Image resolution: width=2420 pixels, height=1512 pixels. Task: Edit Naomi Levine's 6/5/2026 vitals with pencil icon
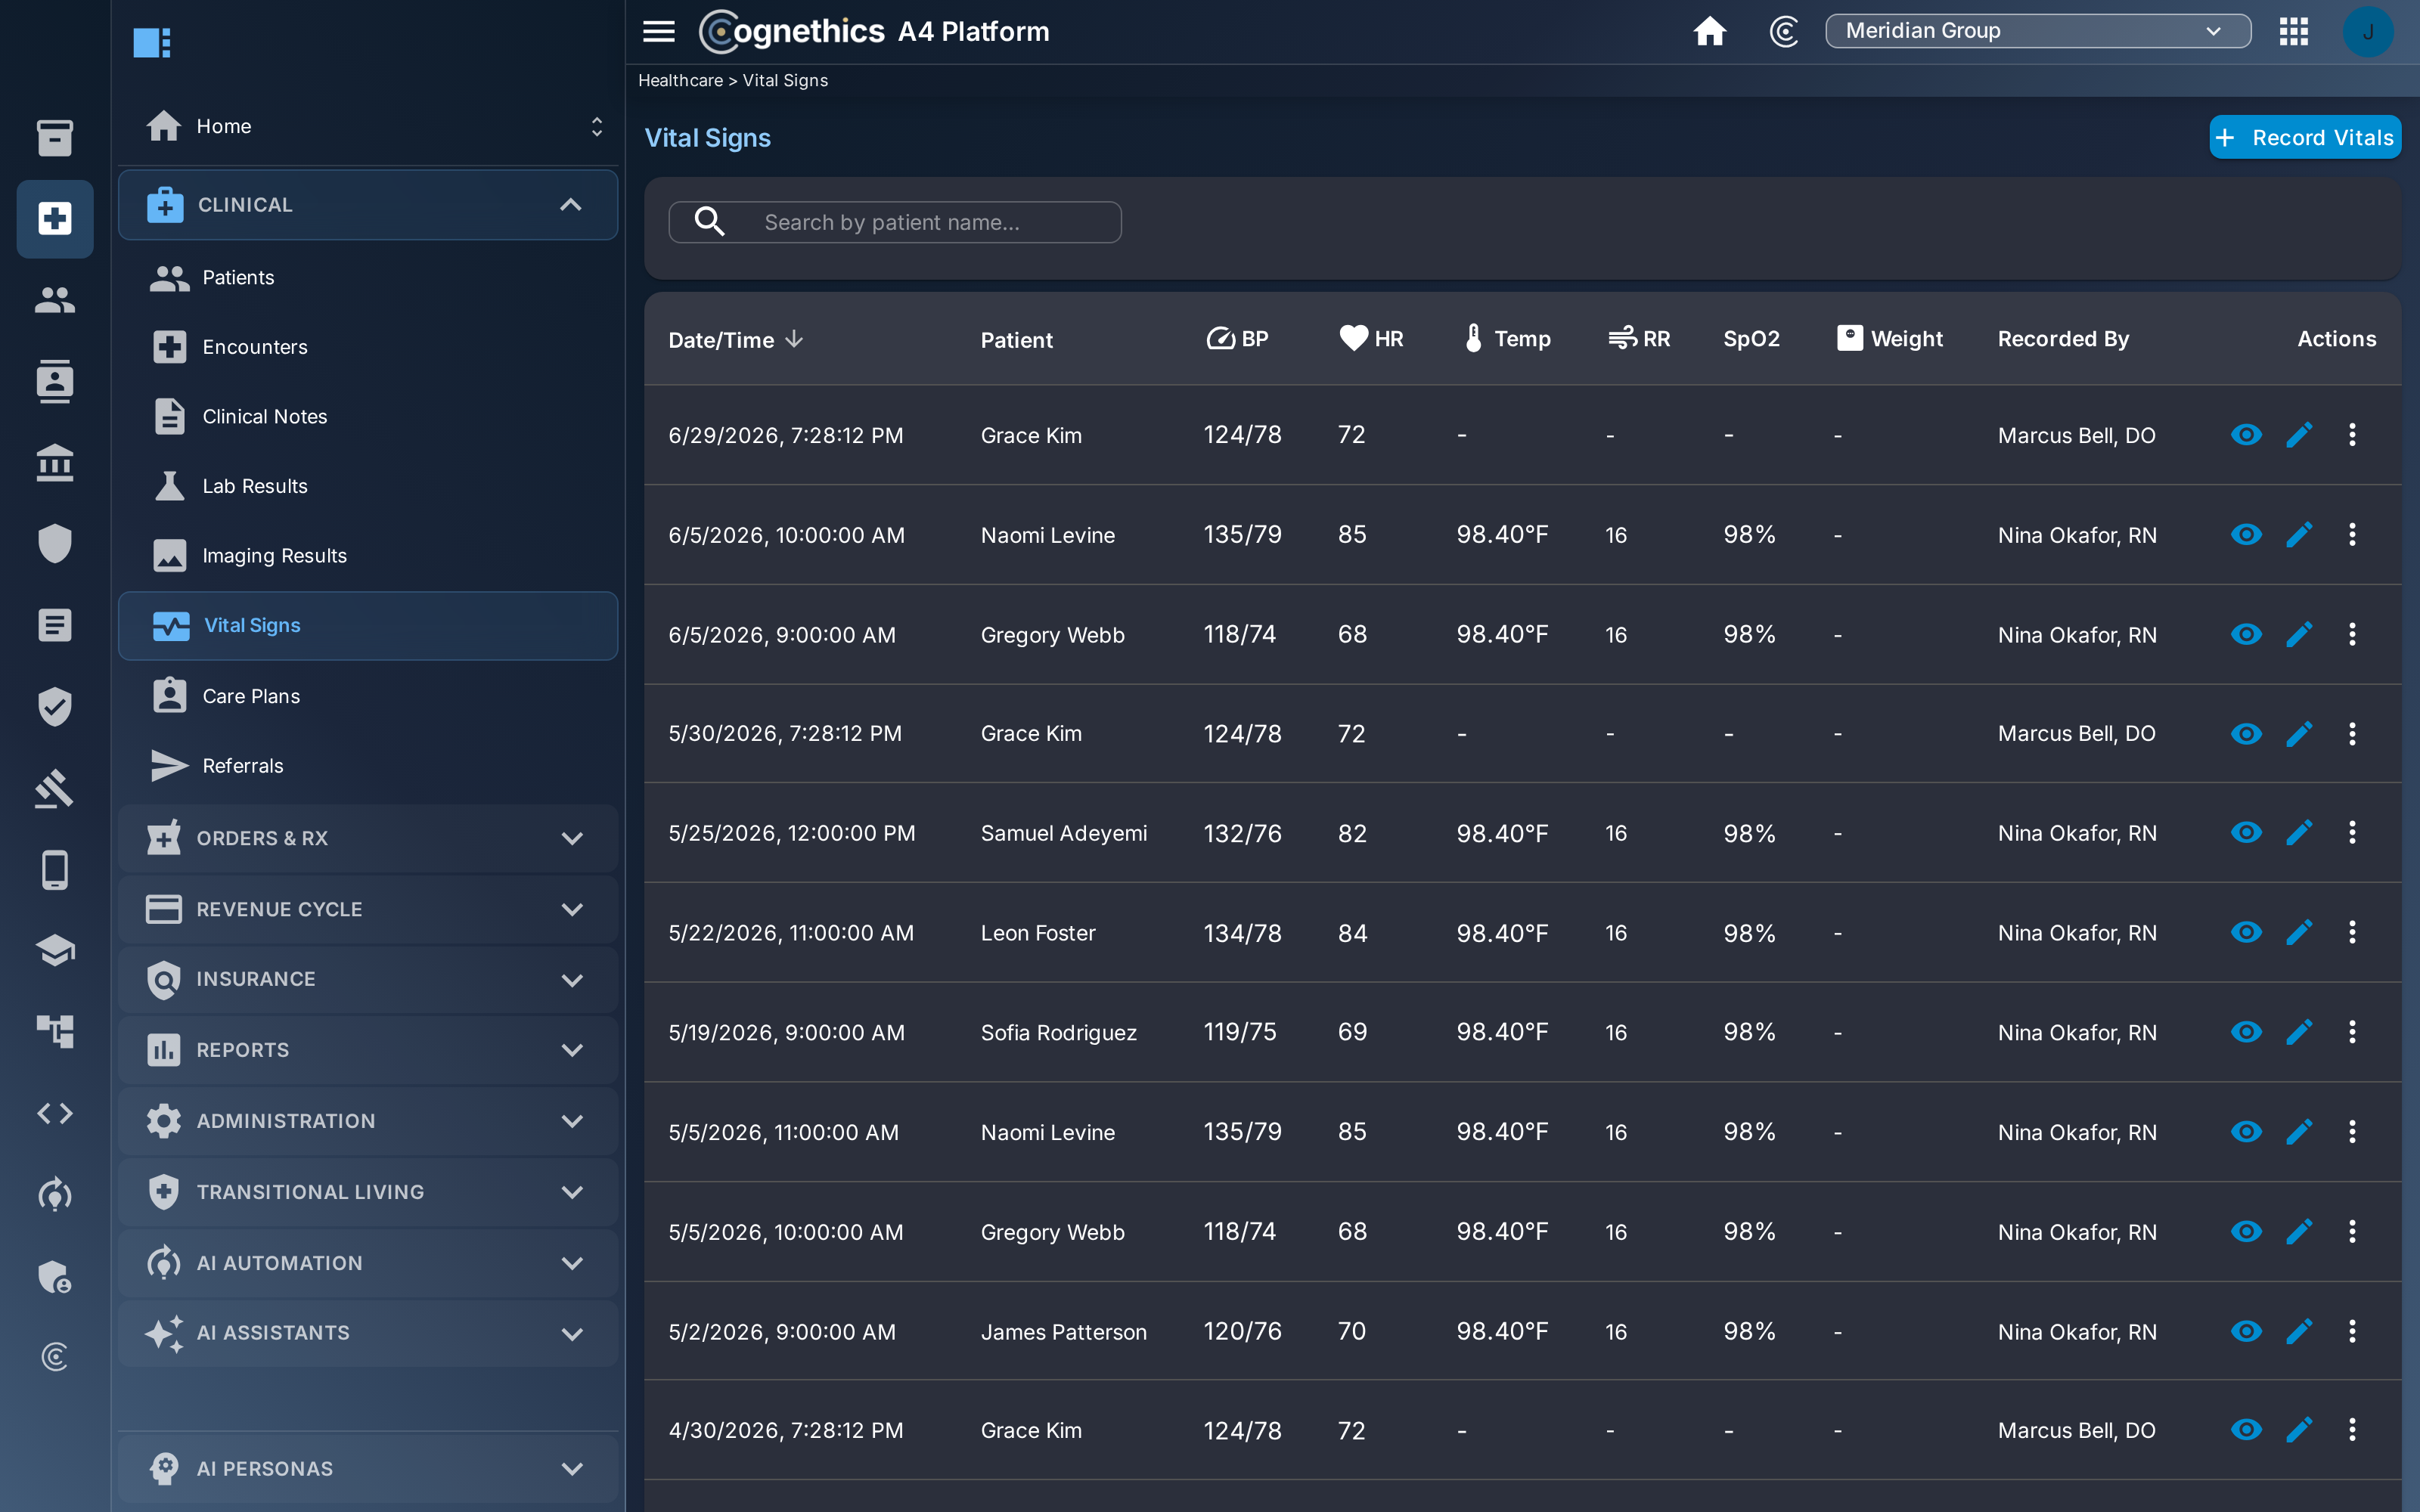2299,535
